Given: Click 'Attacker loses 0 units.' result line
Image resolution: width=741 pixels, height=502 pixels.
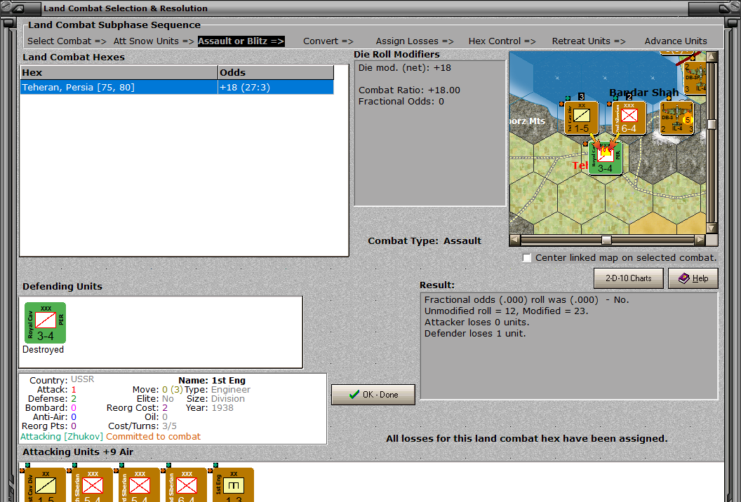Looking at the screenshot, I should (477, 323).
